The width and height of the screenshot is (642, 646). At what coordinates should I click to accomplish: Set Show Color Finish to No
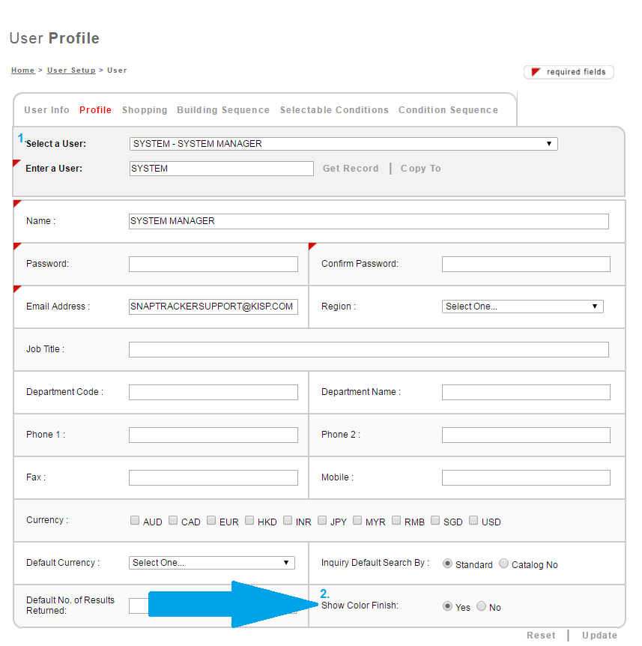pos(481,606)
